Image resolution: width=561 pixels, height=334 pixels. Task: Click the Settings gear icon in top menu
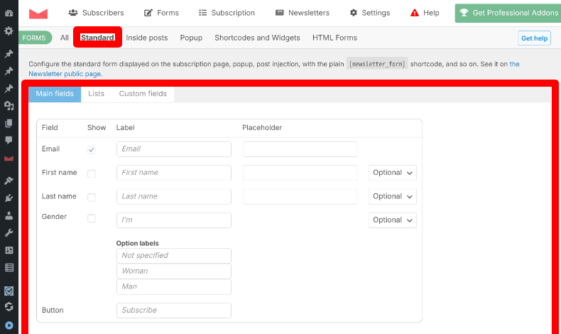point(354,13)
